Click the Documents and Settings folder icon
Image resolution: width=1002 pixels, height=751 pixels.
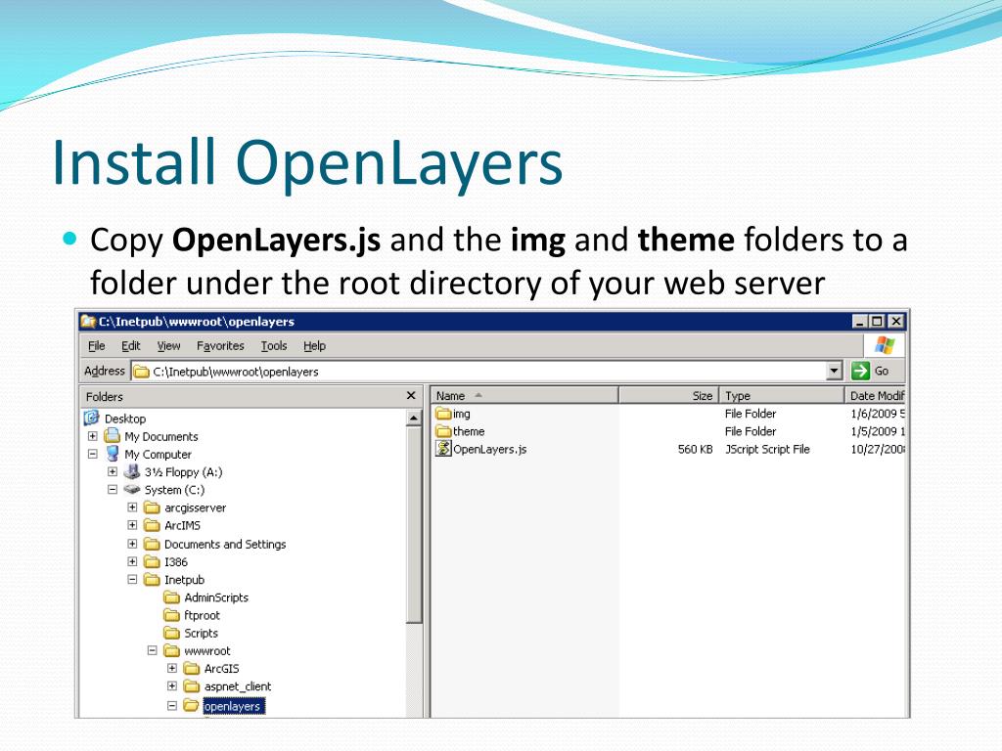152,544
